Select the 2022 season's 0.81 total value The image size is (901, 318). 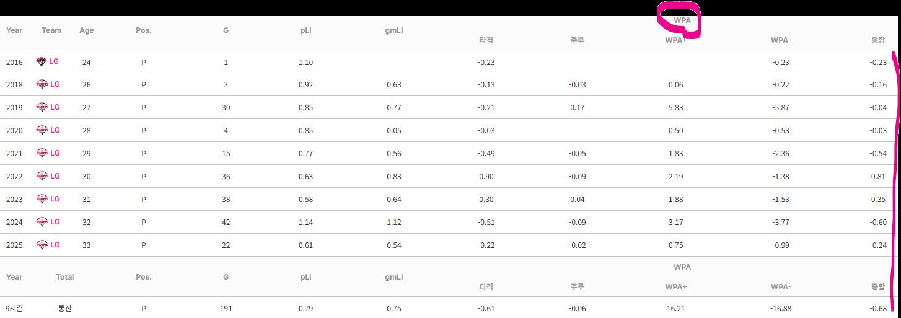click(879, 177)
